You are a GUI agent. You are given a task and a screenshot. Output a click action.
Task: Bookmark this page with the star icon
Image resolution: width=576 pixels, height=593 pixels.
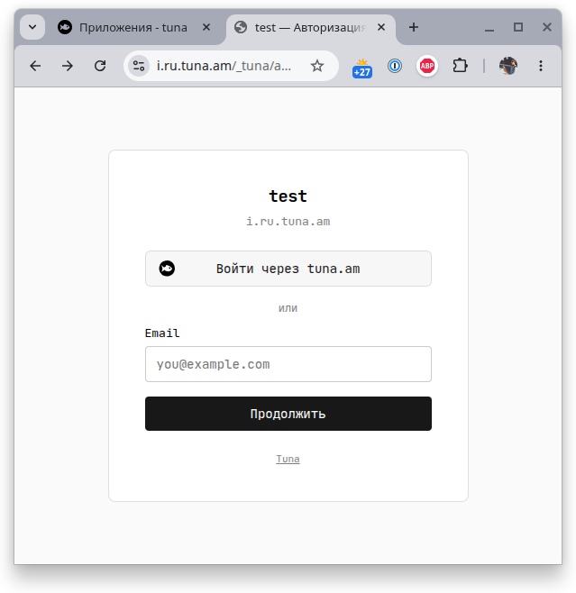[317, 66]
